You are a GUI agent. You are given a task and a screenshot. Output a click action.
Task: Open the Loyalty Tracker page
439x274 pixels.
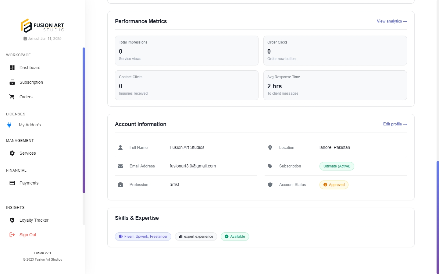pyautogui.click(x=34, y=220)
